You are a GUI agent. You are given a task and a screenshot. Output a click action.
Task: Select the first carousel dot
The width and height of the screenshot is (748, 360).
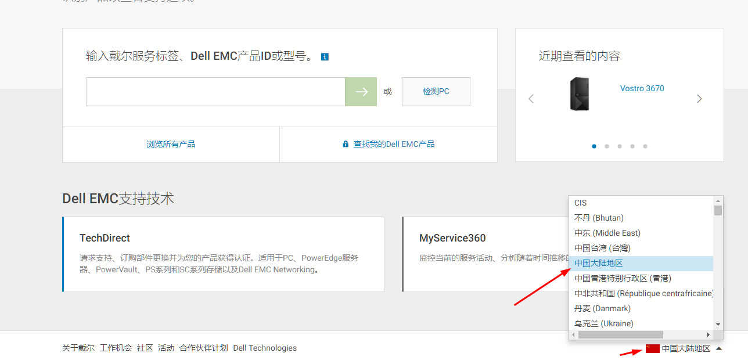[594, 146]
